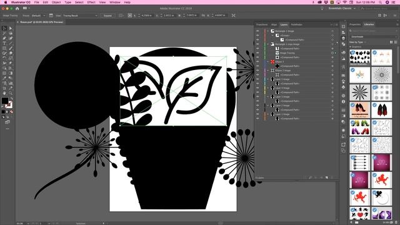Set paint to None with red slash button
This screenshot has height=225, width=400.
click(x=11, y=112)
